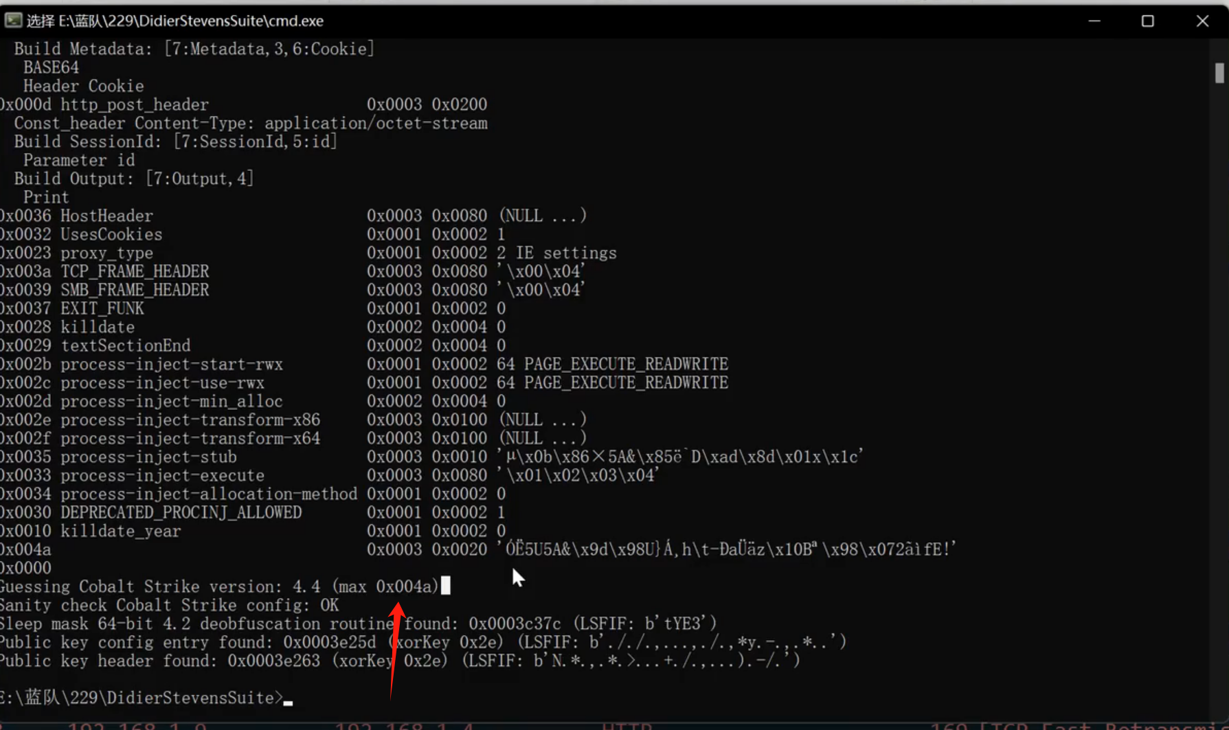This screenshot has height=730, width=1229.
Task: Click the 'Build Metadata' line at top
Action: (194, 49)
